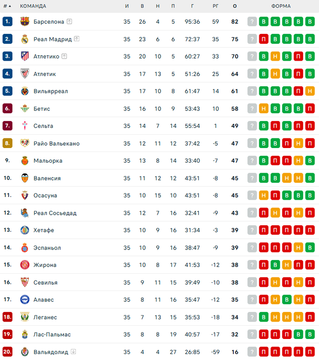Open the Райо Вальекано team link

(56, 143)
